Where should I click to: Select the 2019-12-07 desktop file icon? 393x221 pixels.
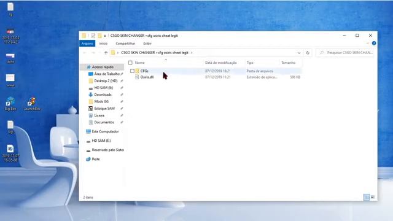point(10,153)
